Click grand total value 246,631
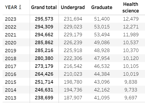The height and width of the screenshot is (103, 145). pos(44,90)
